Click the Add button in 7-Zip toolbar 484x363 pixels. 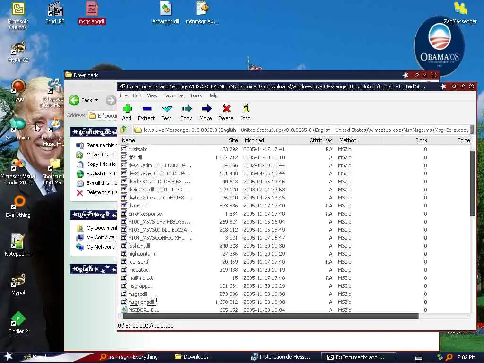tap(127, 112)
